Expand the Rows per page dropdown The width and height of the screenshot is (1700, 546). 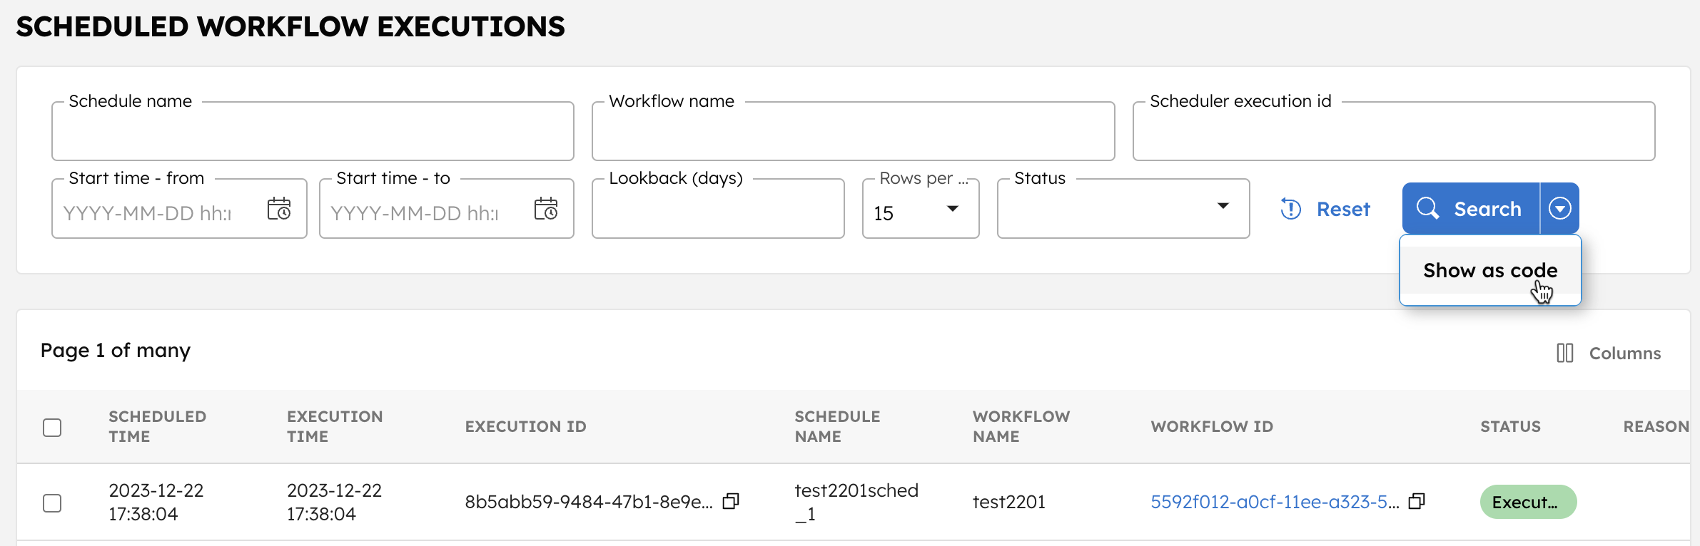[x=921, y=209]
